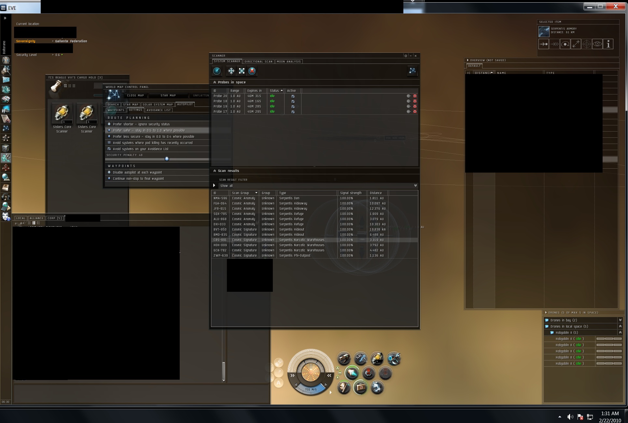Show info for Serpentis Armory
The image size is (628, 423).
[608, 44]
